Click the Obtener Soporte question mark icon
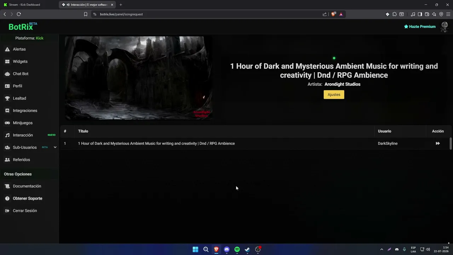 7,199
